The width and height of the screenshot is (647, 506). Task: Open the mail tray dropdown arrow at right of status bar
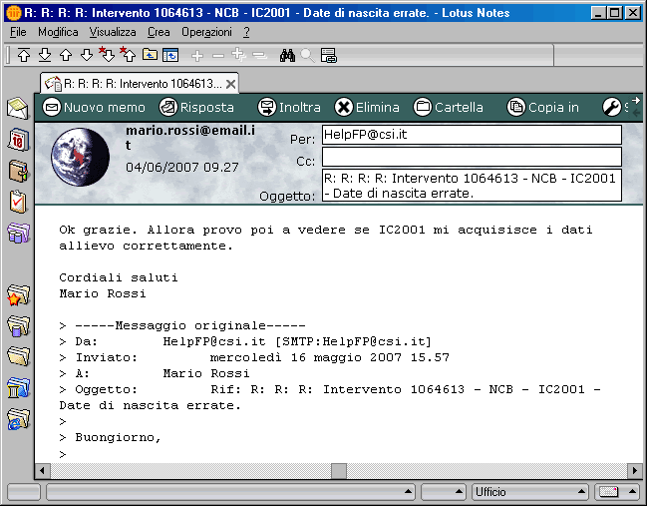pyautogui.click(x=632, y=492)
